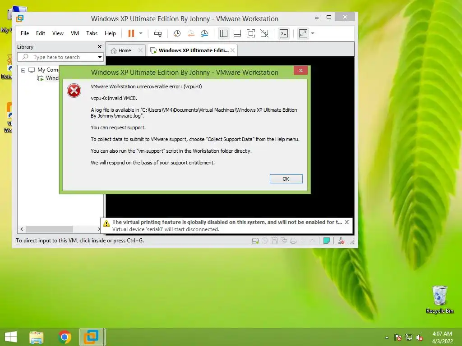Open the snapshot manager

(204, 33)
